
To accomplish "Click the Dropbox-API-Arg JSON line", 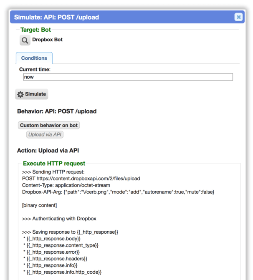I will coord(118,192).
